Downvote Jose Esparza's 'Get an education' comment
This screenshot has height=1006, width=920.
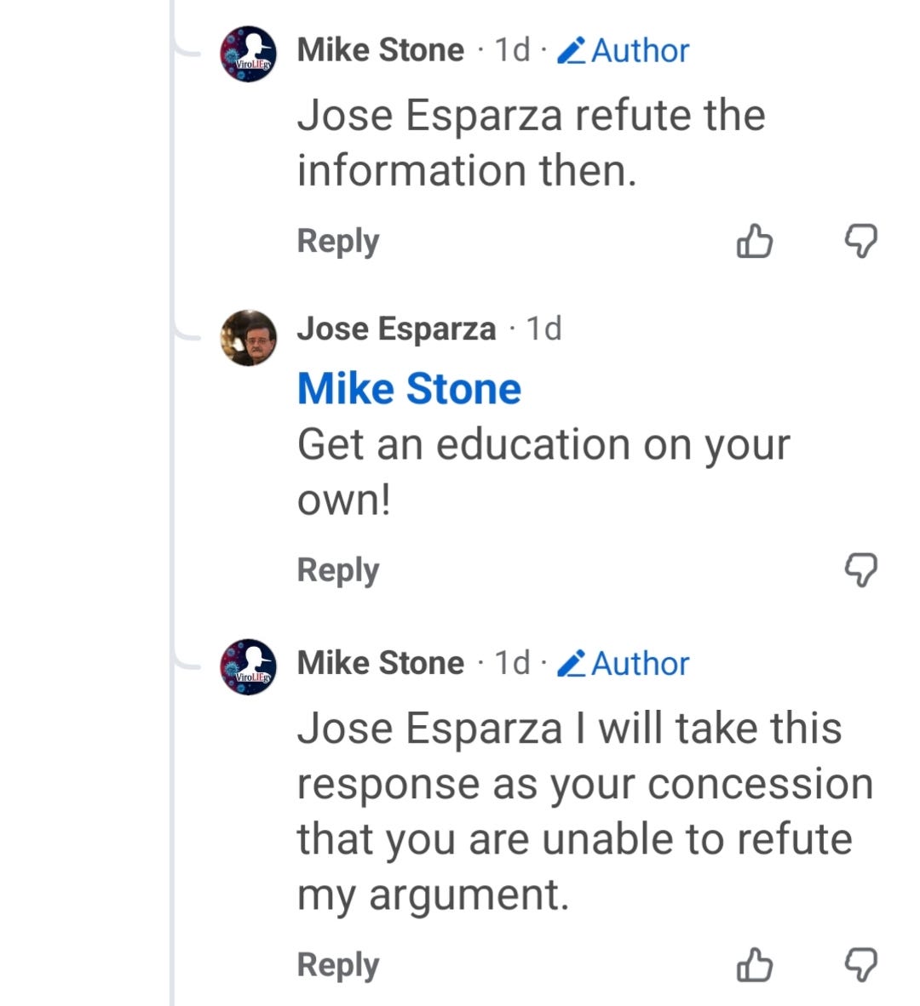pyautogui.click(x=860, y=569)
